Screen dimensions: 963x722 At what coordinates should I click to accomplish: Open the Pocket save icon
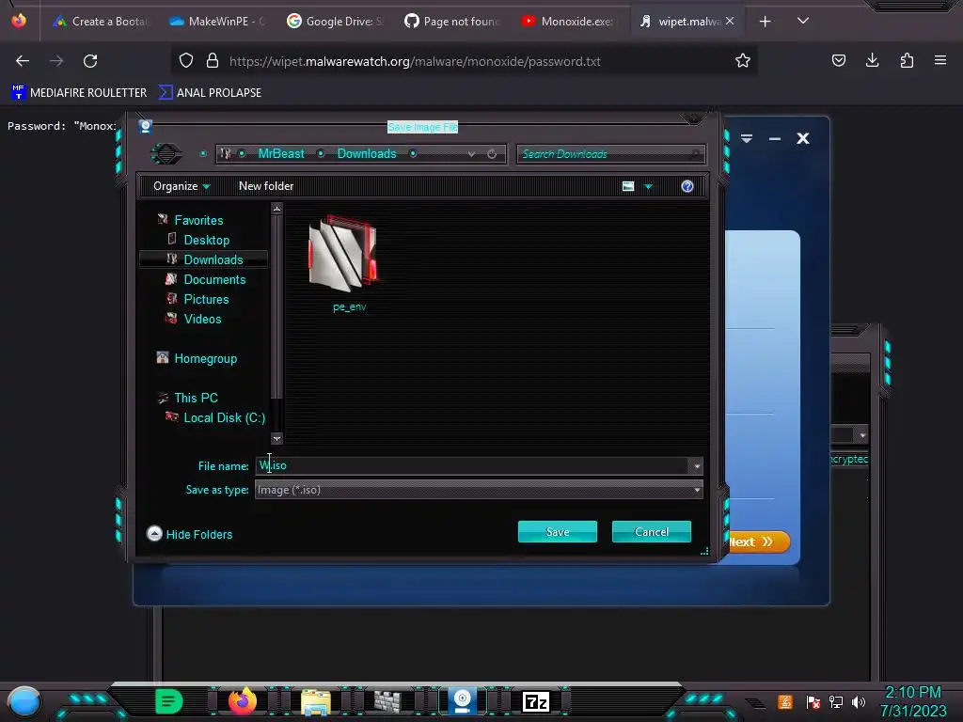click(x=838, y=61)
